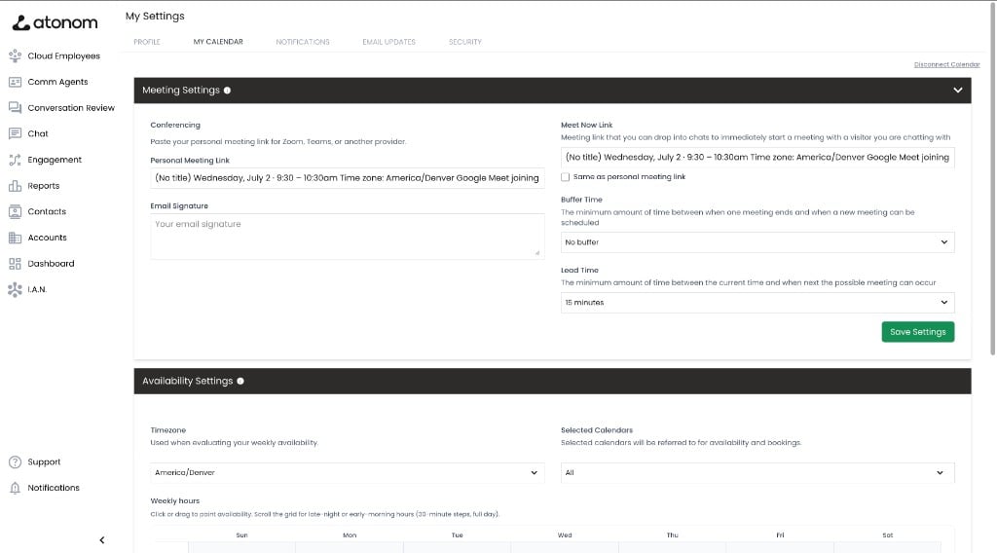Click the Meet Now Link input field
The image size is (997, 553).
tap(757, 157)
